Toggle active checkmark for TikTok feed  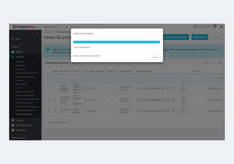tap(197, 111)
